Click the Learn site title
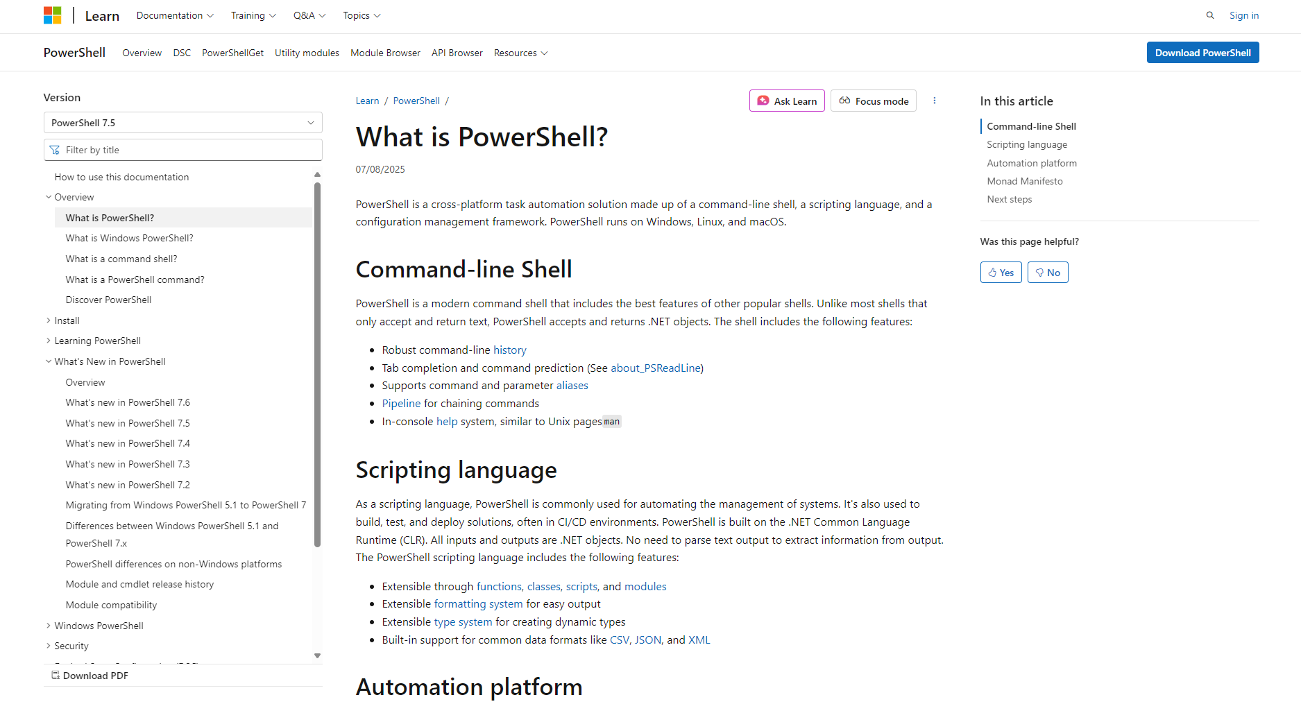1301x704 pixels. (x=102, y=16)
